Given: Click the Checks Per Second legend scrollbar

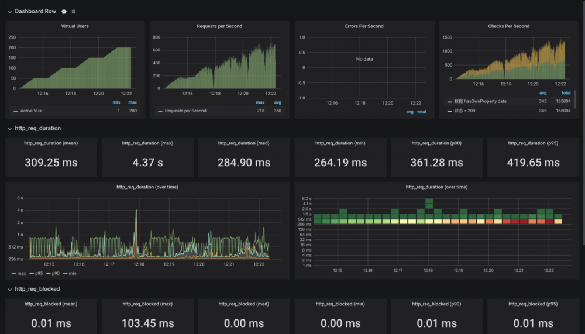Looking at the screenshot, I should click(575, 99).
